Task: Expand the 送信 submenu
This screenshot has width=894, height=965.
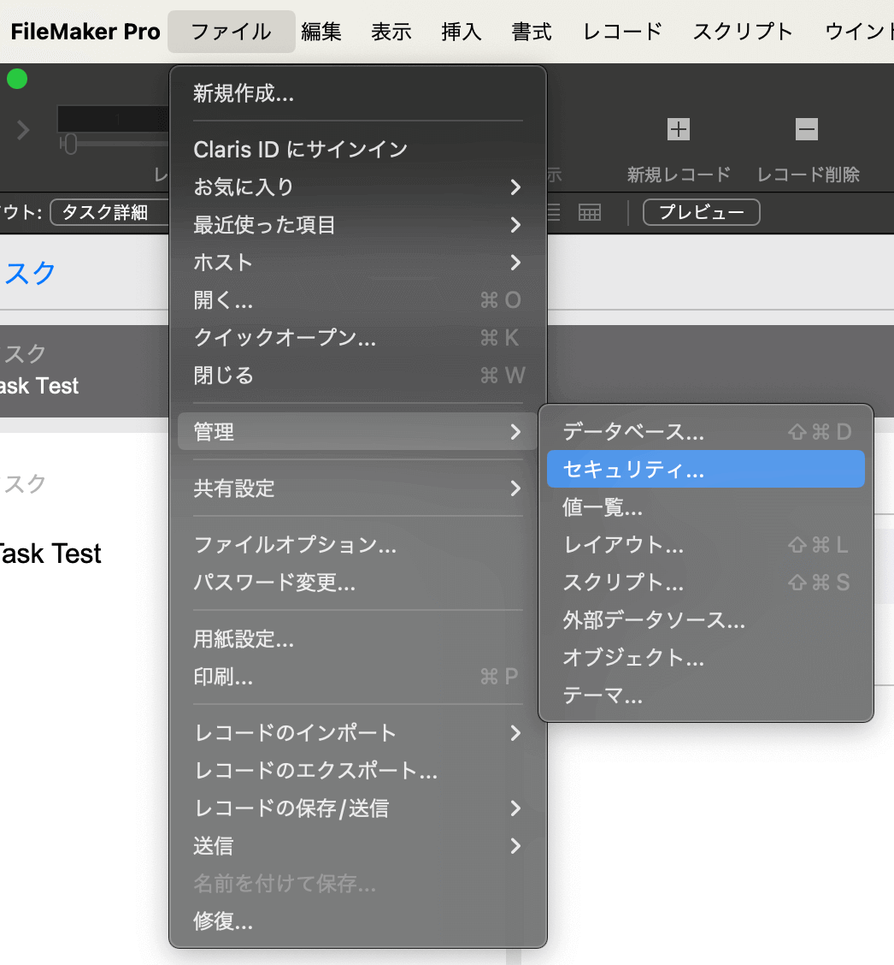Action: pos(358,845)
